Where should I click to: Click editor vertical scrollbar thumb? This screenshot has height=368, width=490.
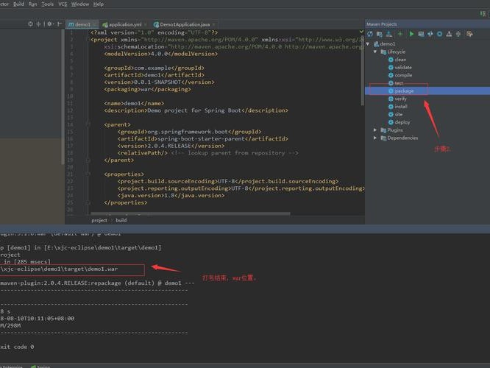coord(363,67)
